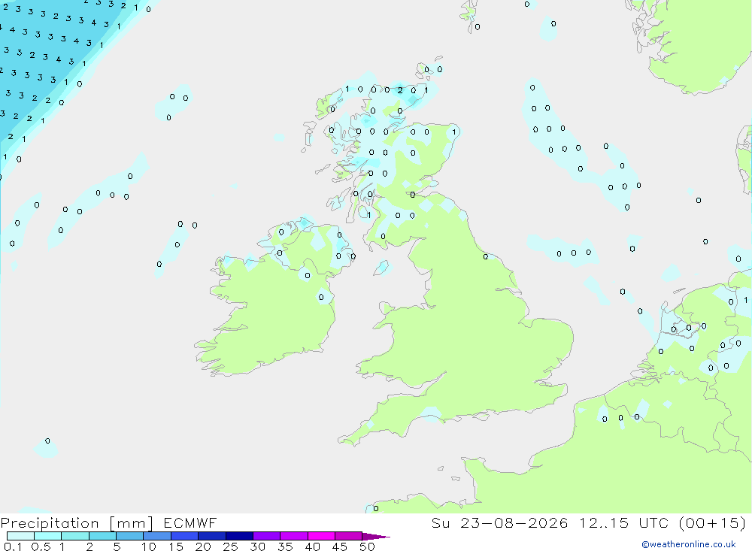Pick the violet 30 mm legend swatch
The width and height of the screenshot is (752, 551).
coord(267,536)
